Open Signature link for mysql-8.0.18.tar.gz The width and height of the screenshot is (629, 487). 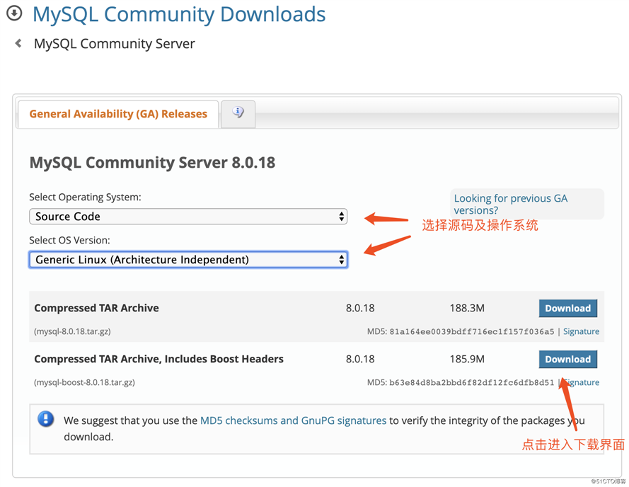coord(581,331)
